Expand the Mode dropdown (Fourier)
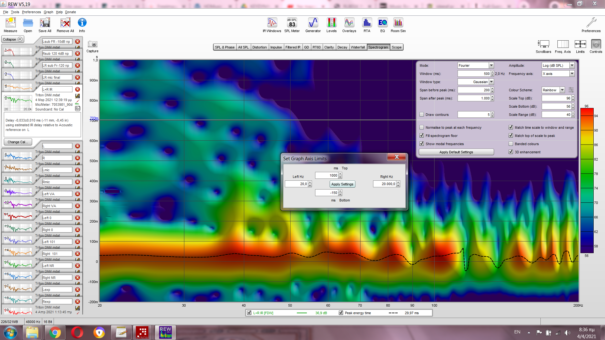Screen dimensions: 605x340 point(491,65)
